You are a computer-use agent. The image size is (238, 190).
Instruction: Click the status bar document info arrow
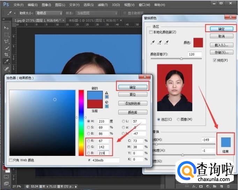76,187
